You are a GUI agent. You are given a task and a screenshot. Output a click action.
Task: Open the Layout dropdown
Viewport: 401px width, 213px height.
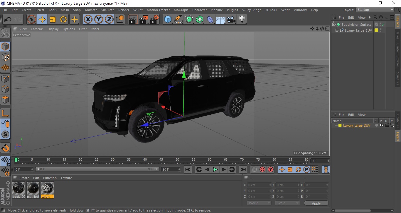pyautogui.click(x=375, y=10)
